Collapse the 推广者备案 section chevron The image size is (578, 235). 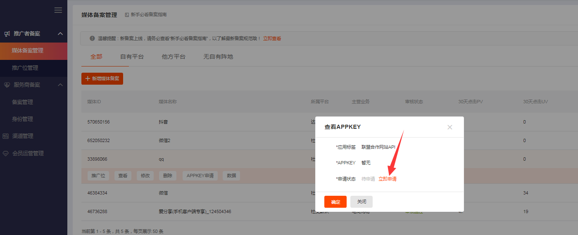(60, 33)
